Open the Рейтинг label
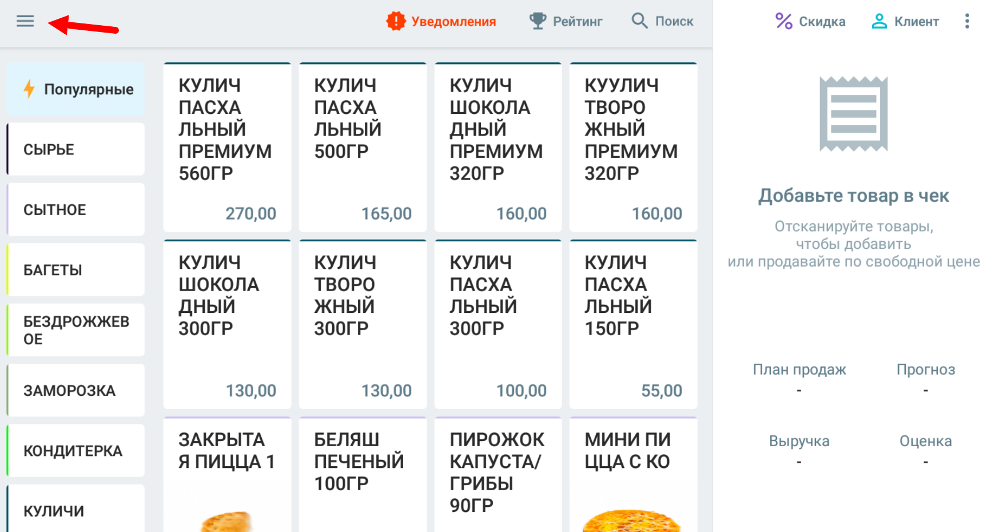 click(x=578, y=21)
